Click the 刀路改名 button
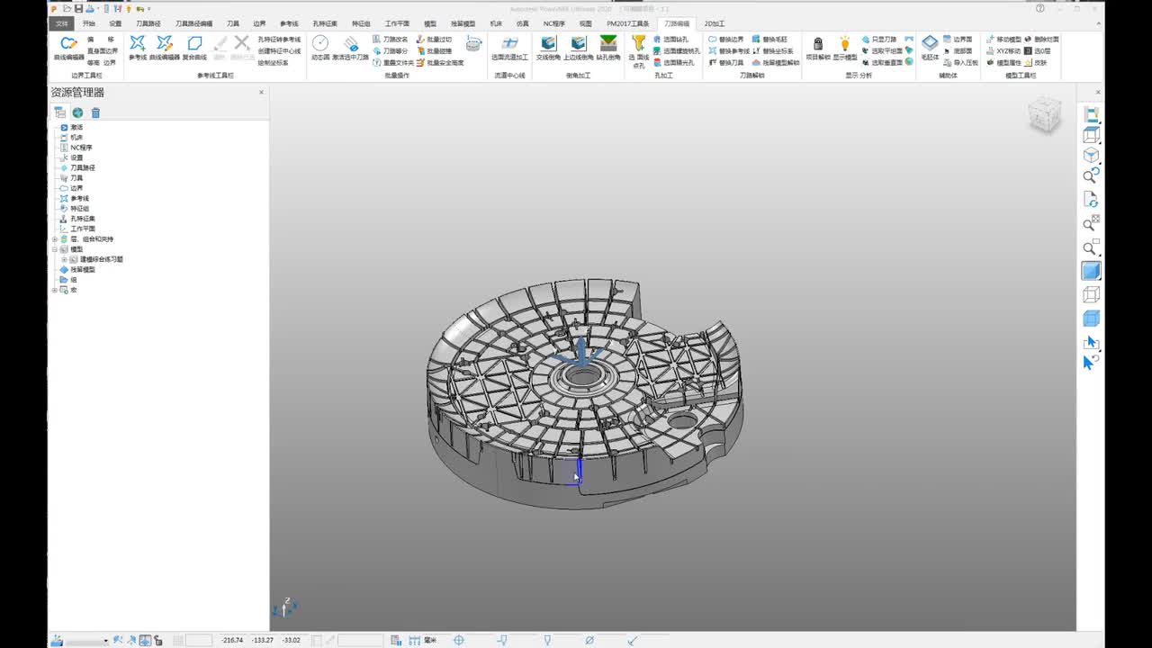The image size is (1152, 648). tap(391, 40)
